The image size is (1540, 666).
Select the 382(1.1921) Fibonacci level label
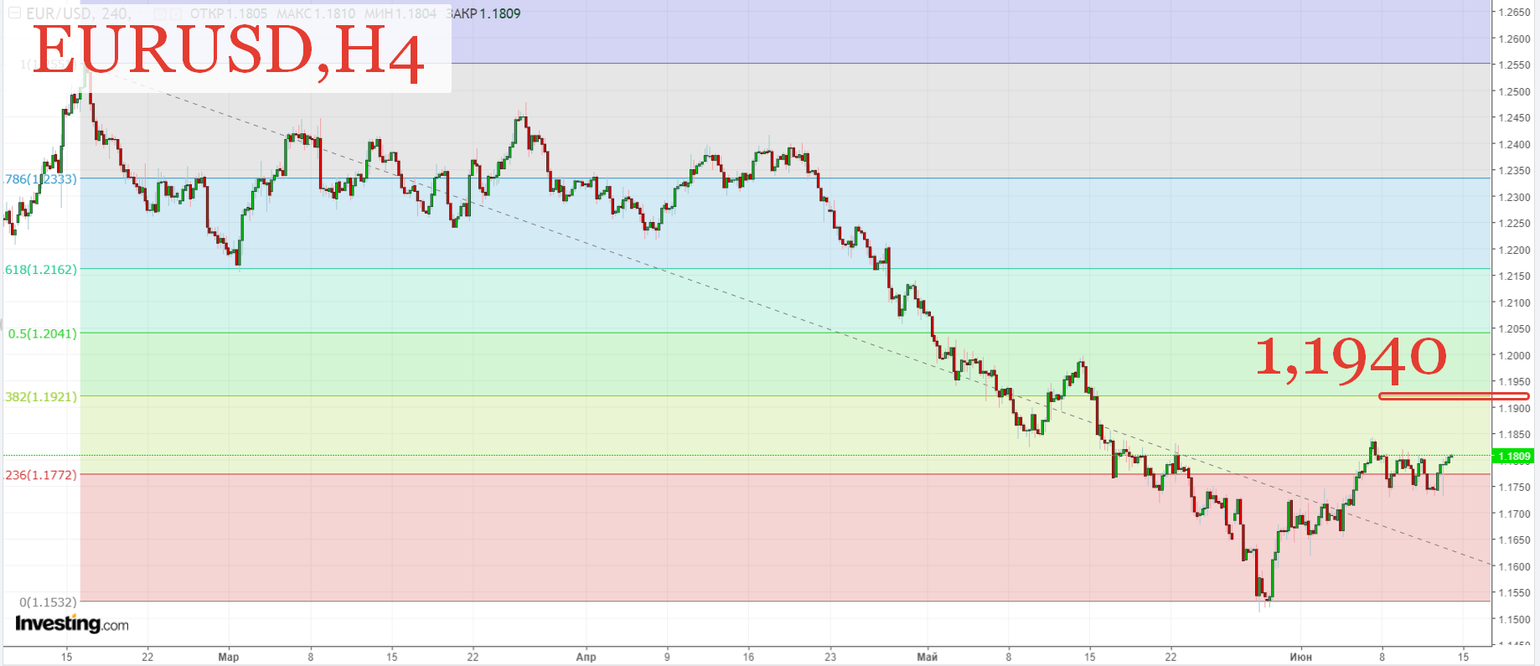click(40, 396)
